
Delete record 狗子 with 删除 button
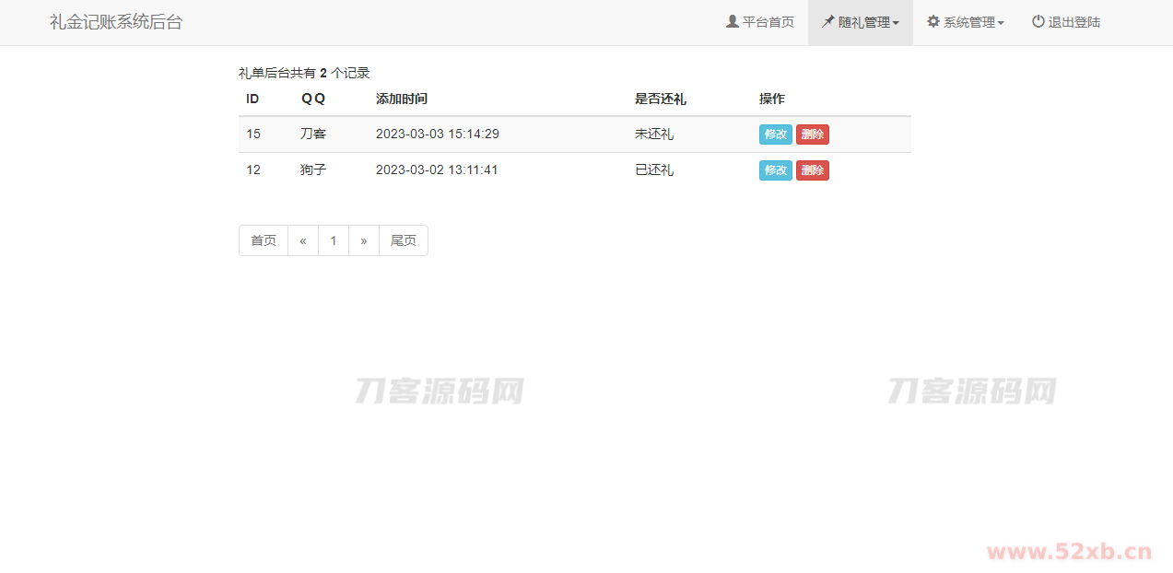coord(812,170)
